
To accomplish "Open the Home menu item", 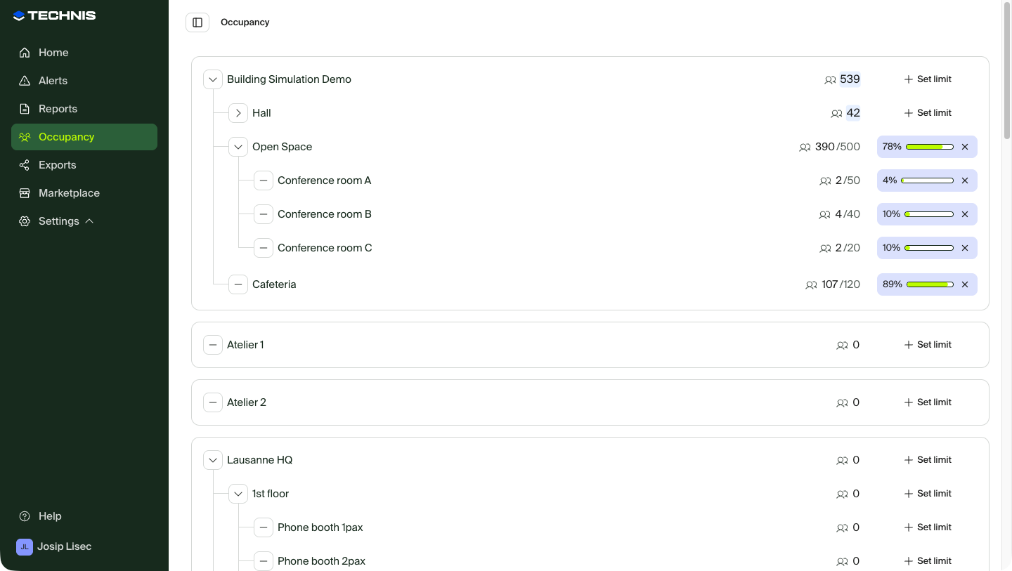I will pyautogui.click(x=53, y=53).
